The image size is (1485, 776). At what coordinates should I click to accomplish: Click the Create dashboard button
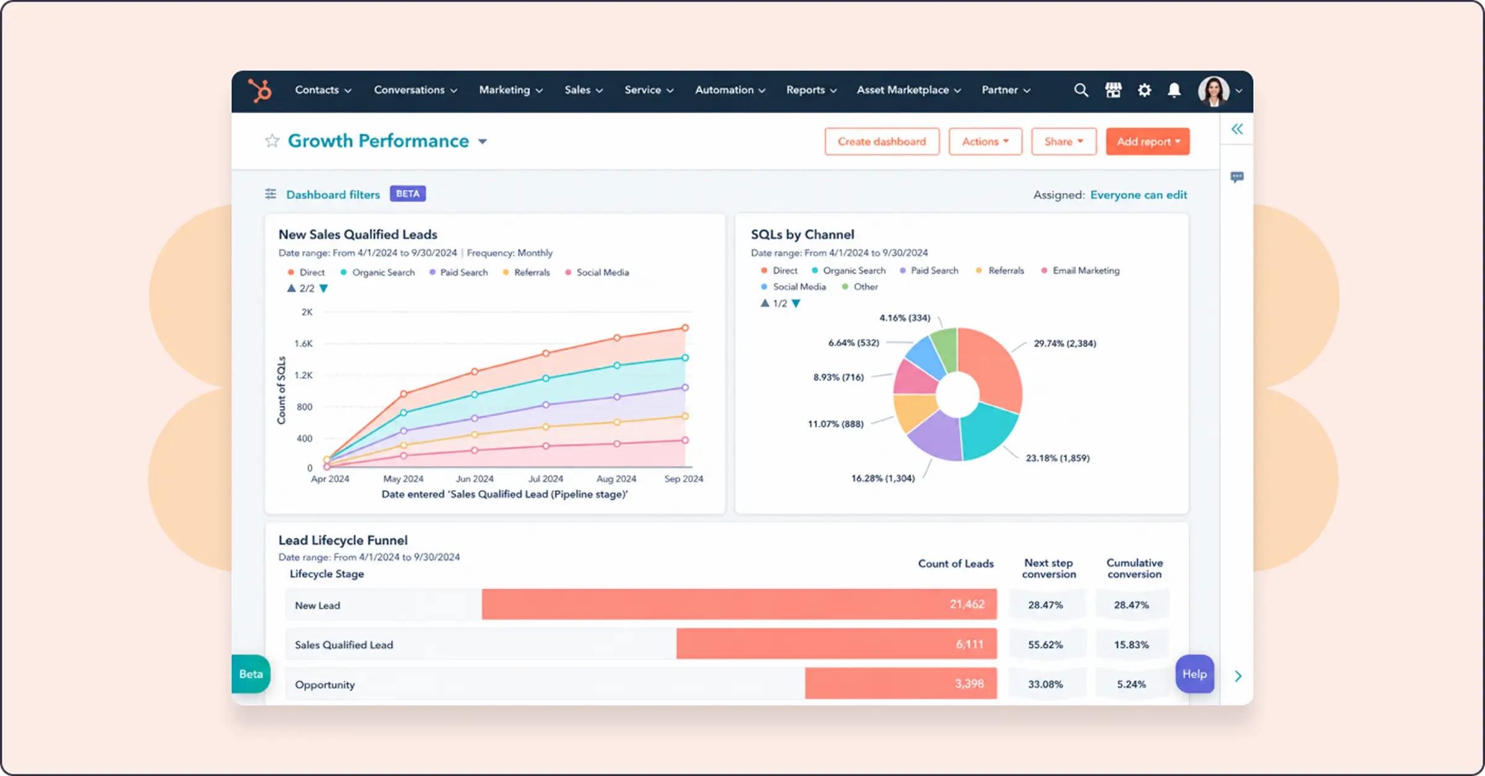pos(882,142)
